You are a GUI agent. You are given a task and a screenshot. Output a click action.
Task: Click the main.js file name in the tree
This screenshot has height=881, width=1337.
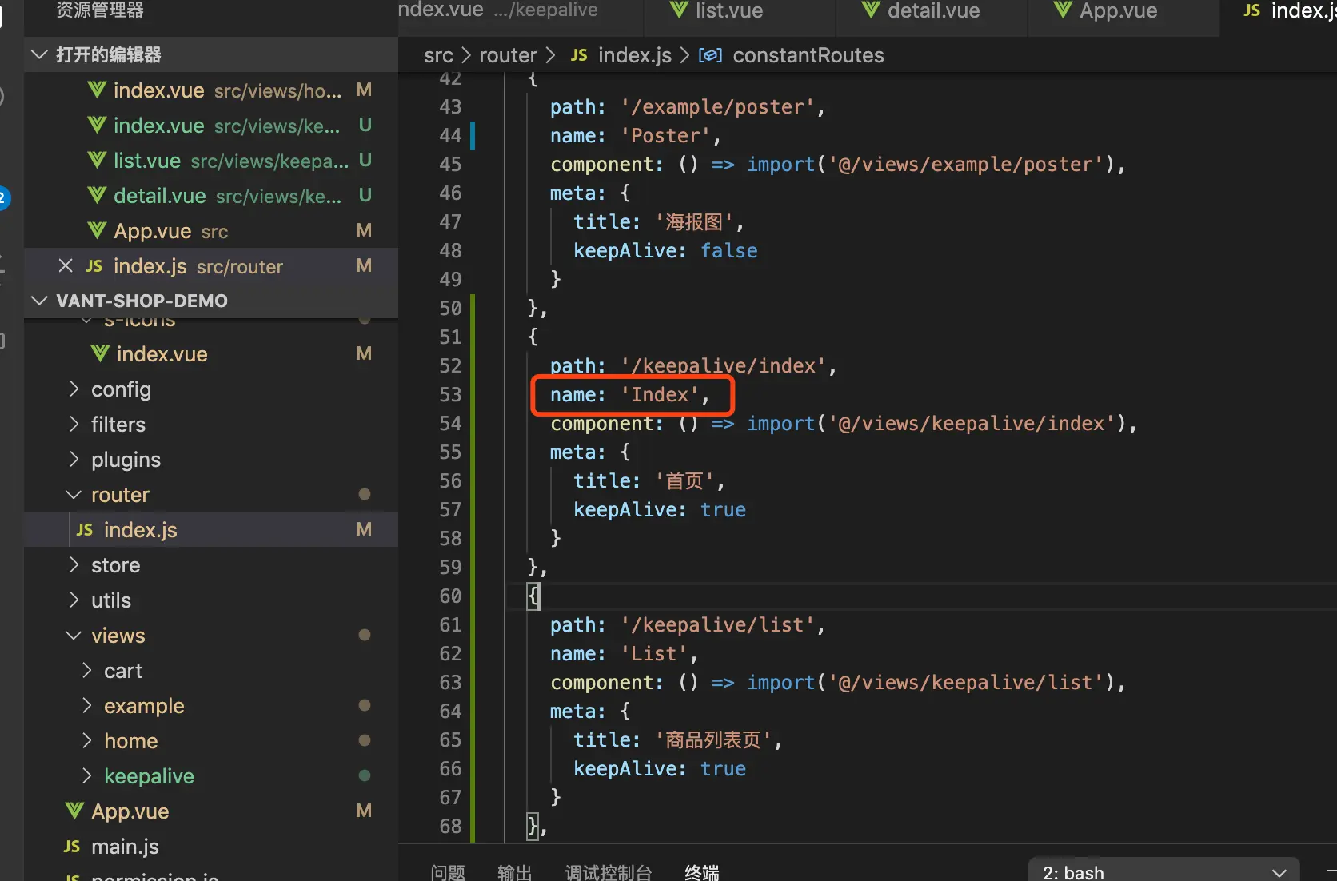click(x=125, y=847)
